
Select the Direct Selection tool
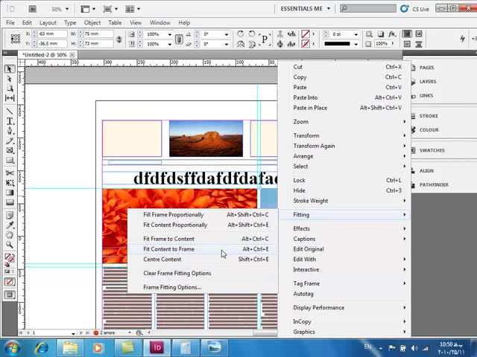[x=10, y=79]
